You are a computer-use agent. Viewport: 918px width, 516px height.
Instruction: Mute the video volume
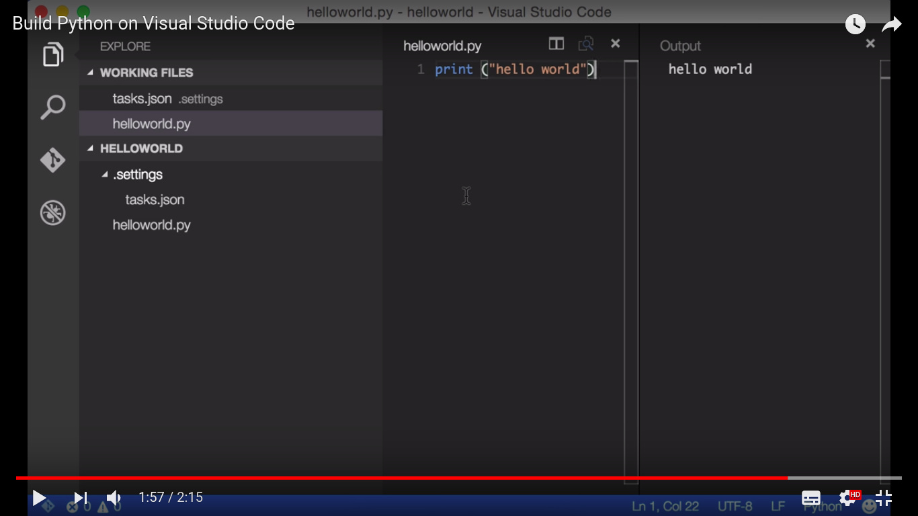pyautogui.click(x=114, y=498)
